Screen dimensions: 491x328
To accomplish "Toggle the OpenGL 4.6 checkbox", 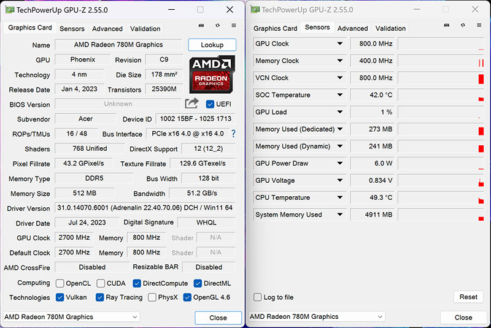I will pos(187,297).
